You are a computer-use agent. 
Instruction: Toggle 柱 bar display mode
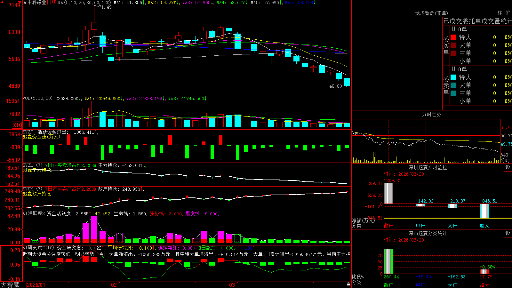500,13
